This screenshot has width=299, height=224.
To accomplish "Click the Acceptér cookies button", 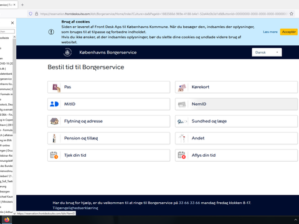I will pyautogui.click(x=289, y=32).
